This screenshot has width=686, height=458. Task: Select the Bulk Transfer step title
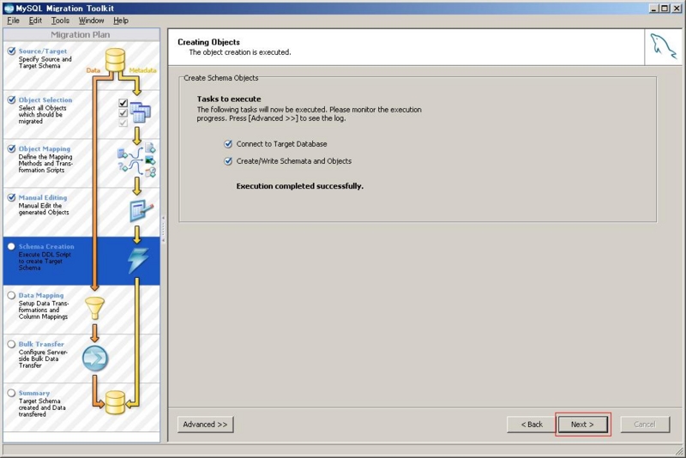point(41,344)
